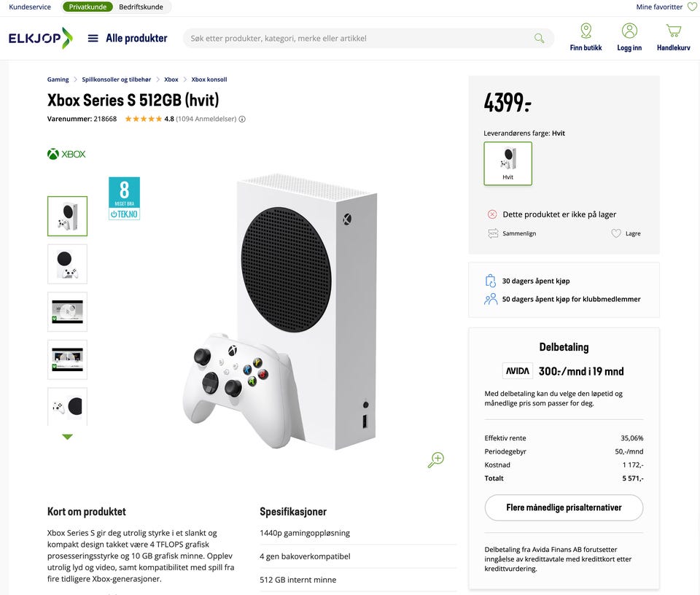This screenshot has width=700, height=595.
Task: Open the Kundeservice link
Action: pyautogui.click(x=30, y=7)
